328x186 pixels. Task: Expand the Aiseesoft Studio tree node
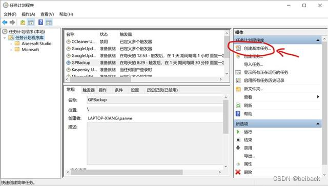[x=11, y=44]
